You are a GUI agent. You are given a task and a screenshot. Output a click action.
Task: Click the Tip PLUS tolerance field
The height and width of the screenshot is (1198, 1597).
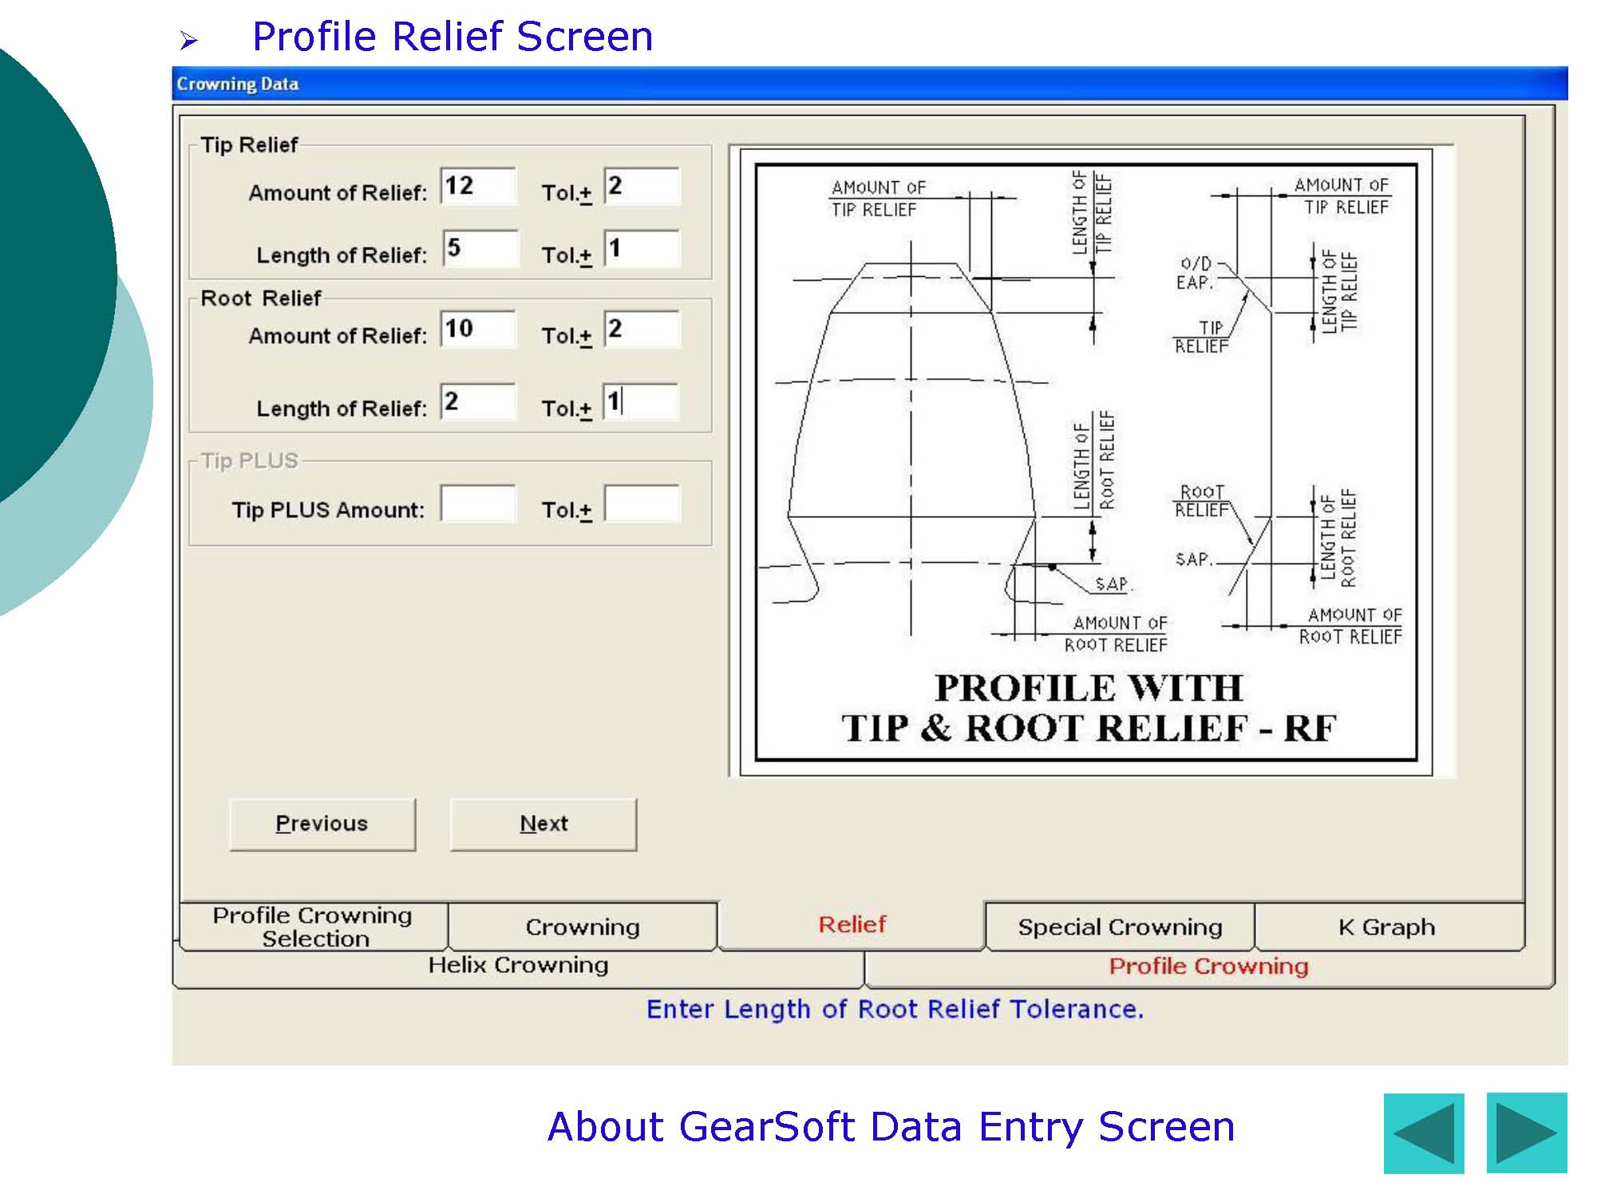(x=642, y=503)
